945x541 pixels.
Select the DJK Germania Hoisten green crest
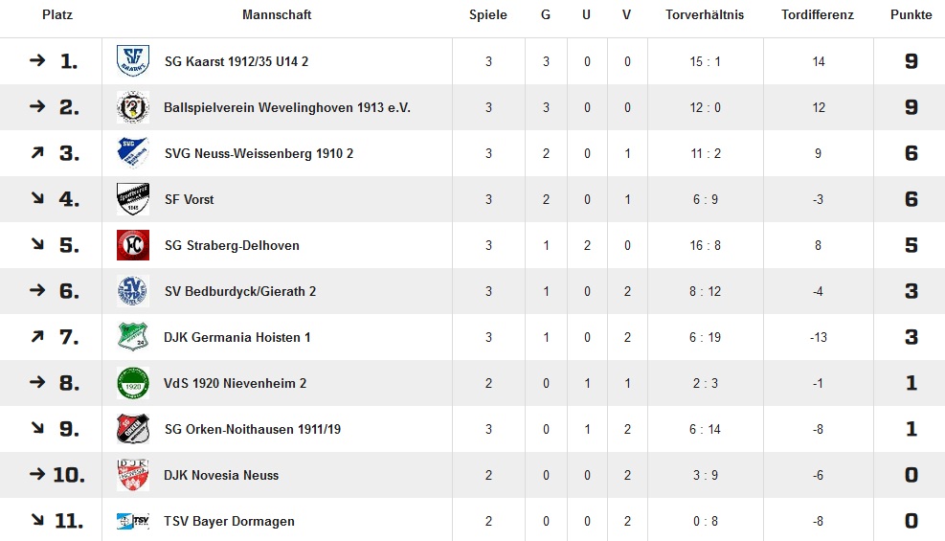(x=132, y=337)
